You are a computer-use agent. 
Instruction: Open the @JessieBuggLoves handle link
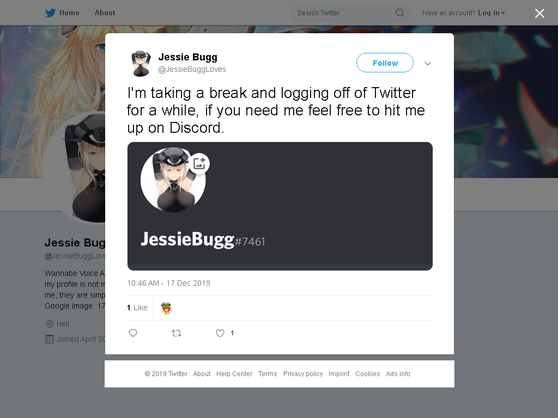(x=192, y=69)
